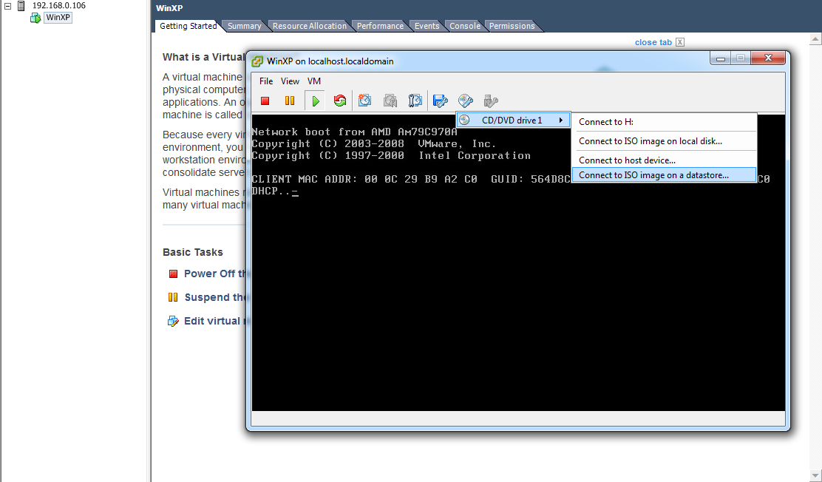Click the 'What is a Virtual' heading
Screen dimensions: 822x482
coord(203,57)
